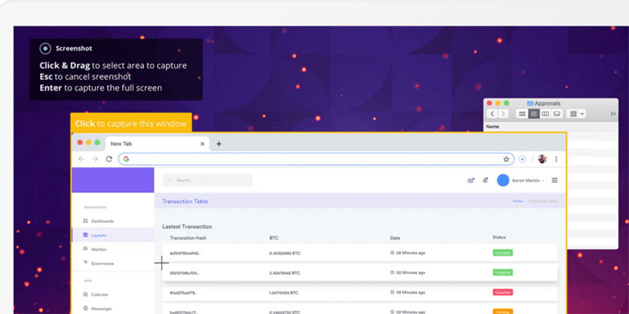Reload the page in Chrome

(109, 159)
